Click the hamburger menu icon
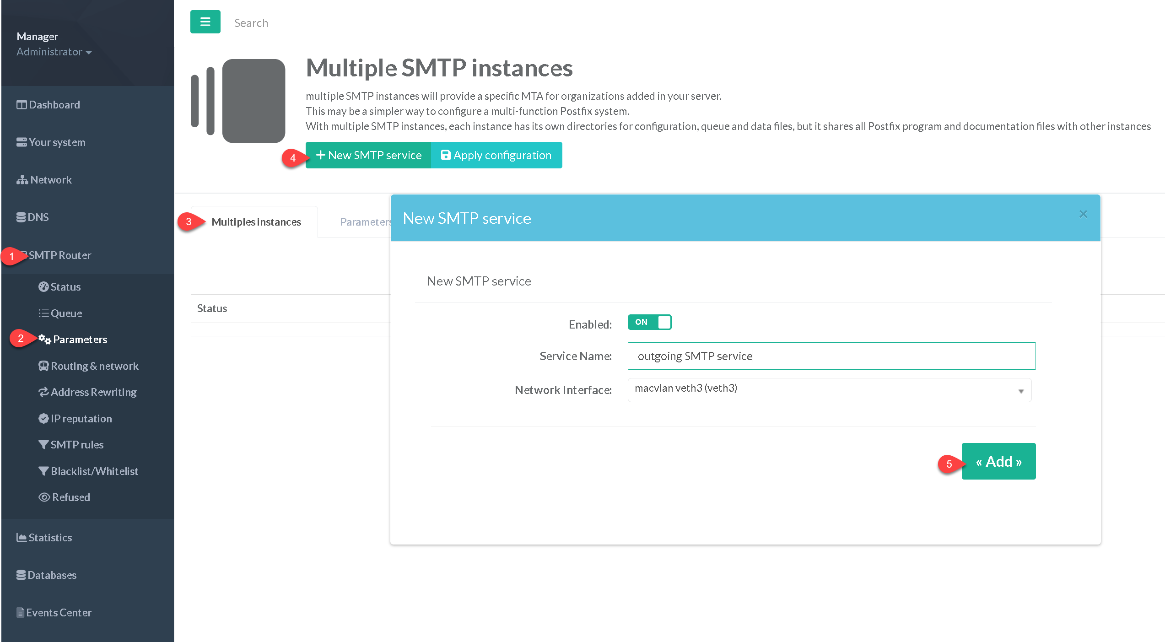Viewport: 1165px width, 642px height. pyautogui.click(x=205, y=22)
